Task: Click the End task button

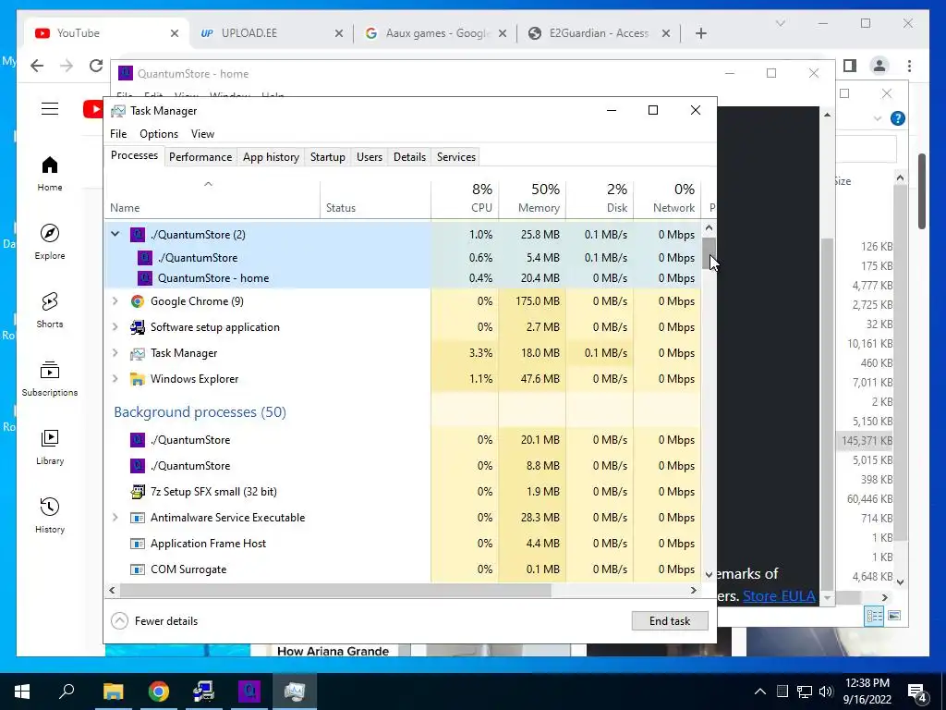Action: (x=670, y=620)
